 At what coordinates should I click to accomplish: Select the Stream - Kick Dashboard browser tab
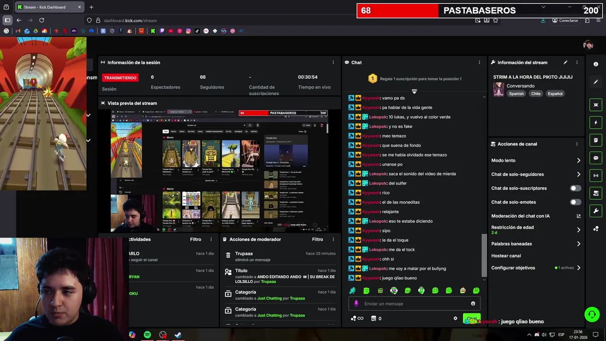click(49, 7)
